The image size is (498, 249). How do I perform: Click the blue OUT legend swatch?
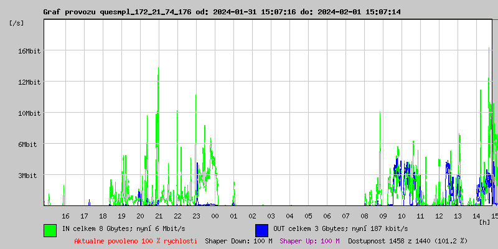[x=261, y=230]
